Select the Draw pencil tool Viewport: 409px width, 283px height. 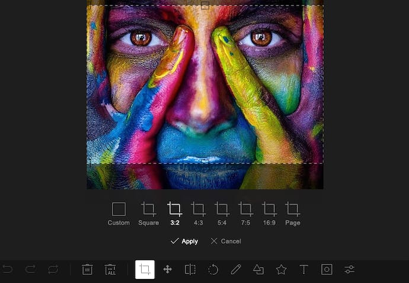[235, 269]
